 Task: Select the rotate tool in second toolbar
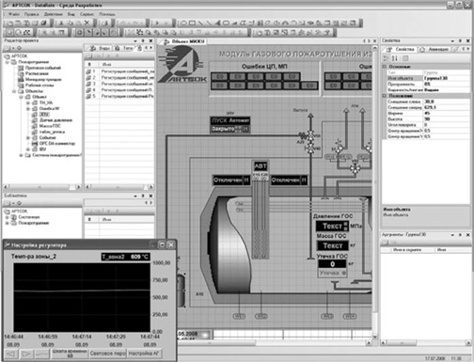point(18,32)
